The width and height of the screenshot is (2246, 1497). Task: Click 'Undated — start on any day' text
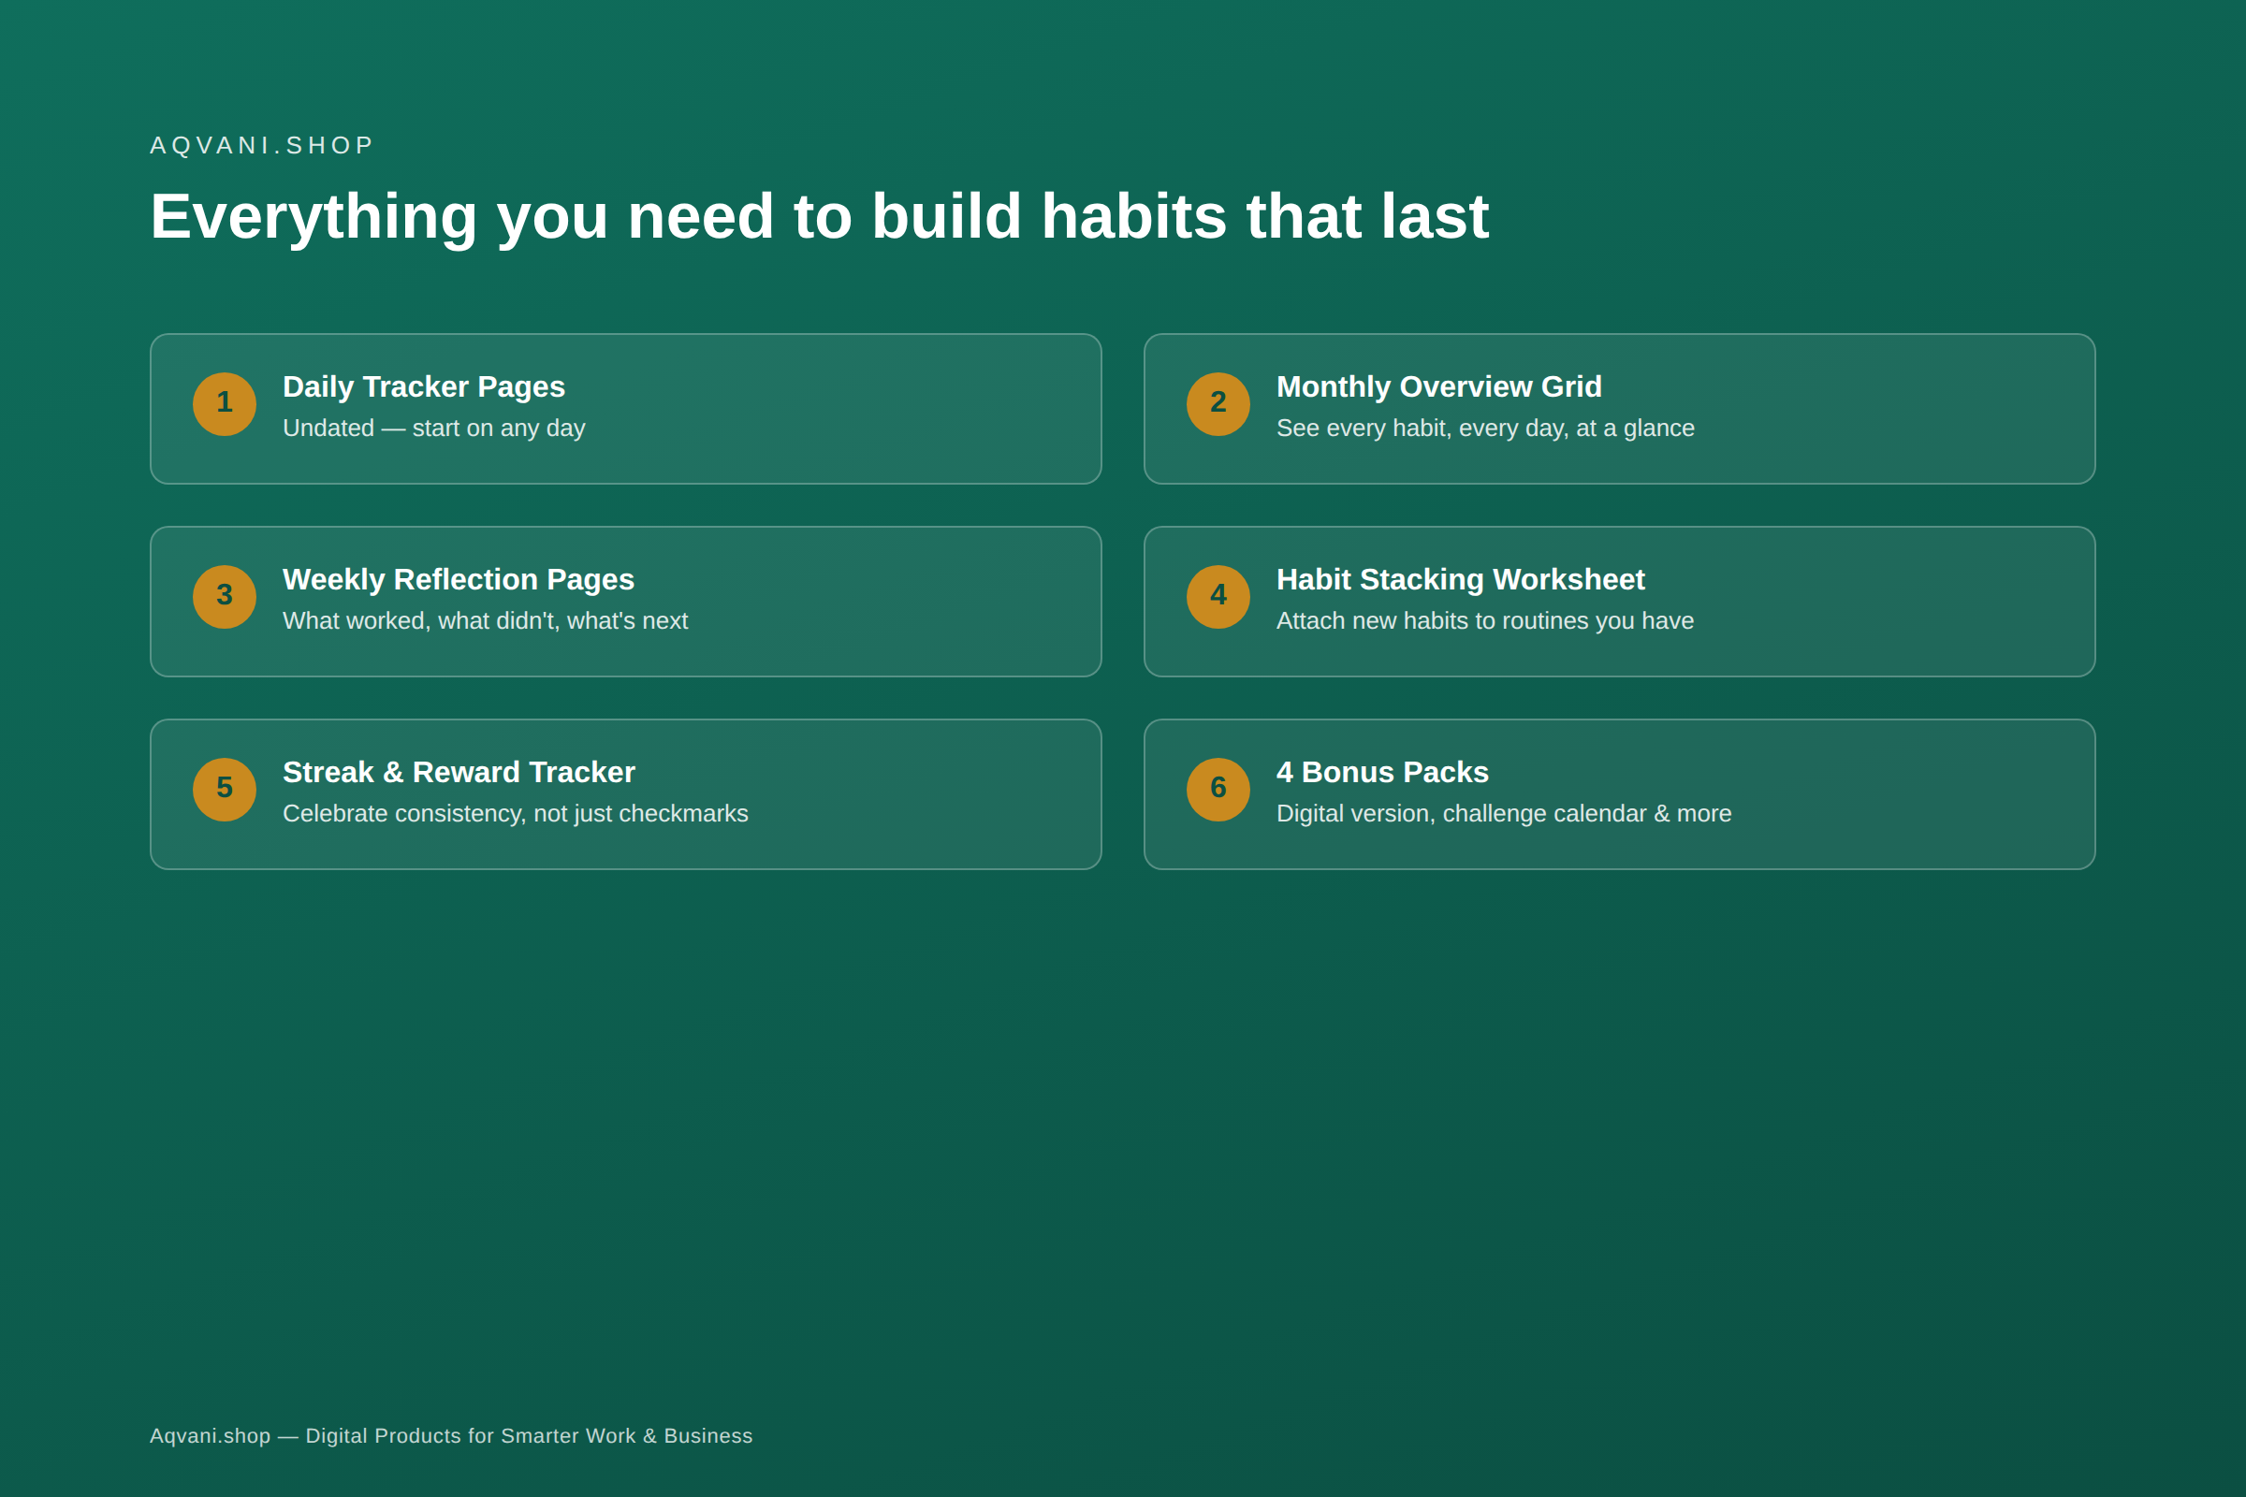click(433, 428)
